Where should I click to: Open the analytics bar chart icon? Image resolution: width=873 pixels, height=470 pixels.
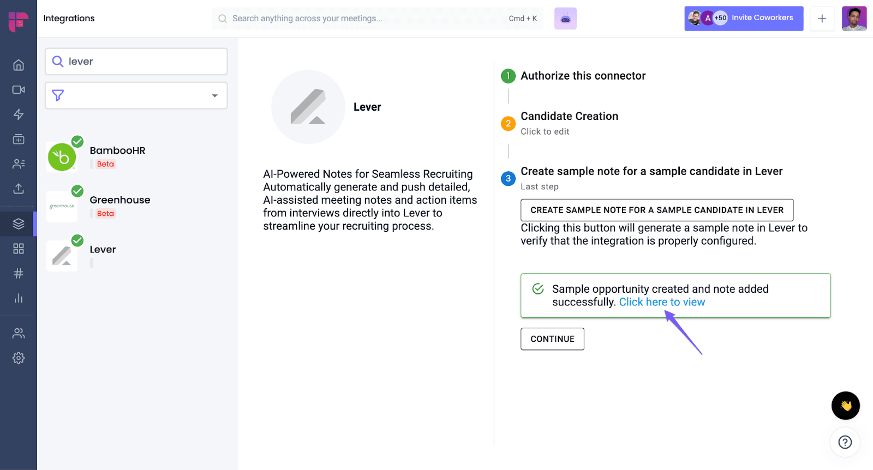pyautogui.click(x=19, y=298)
